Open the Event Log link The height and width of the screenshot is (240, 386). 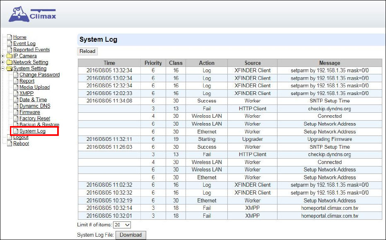[x=24, y=43]
